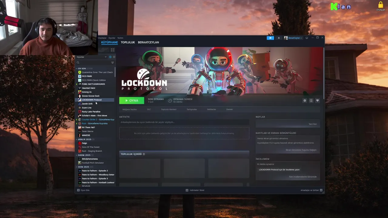Viewport: 388px width, 218px height.
Task: Click the game page vertical scrollbar
Action: point(324,73)
